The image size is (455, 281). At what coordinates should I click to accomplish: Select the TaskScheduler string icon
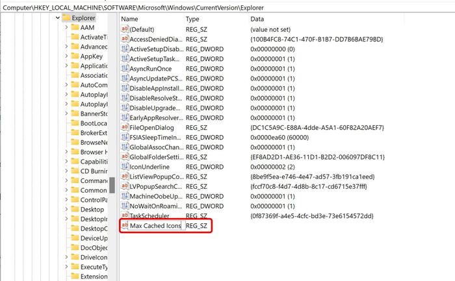coord(125,215)
